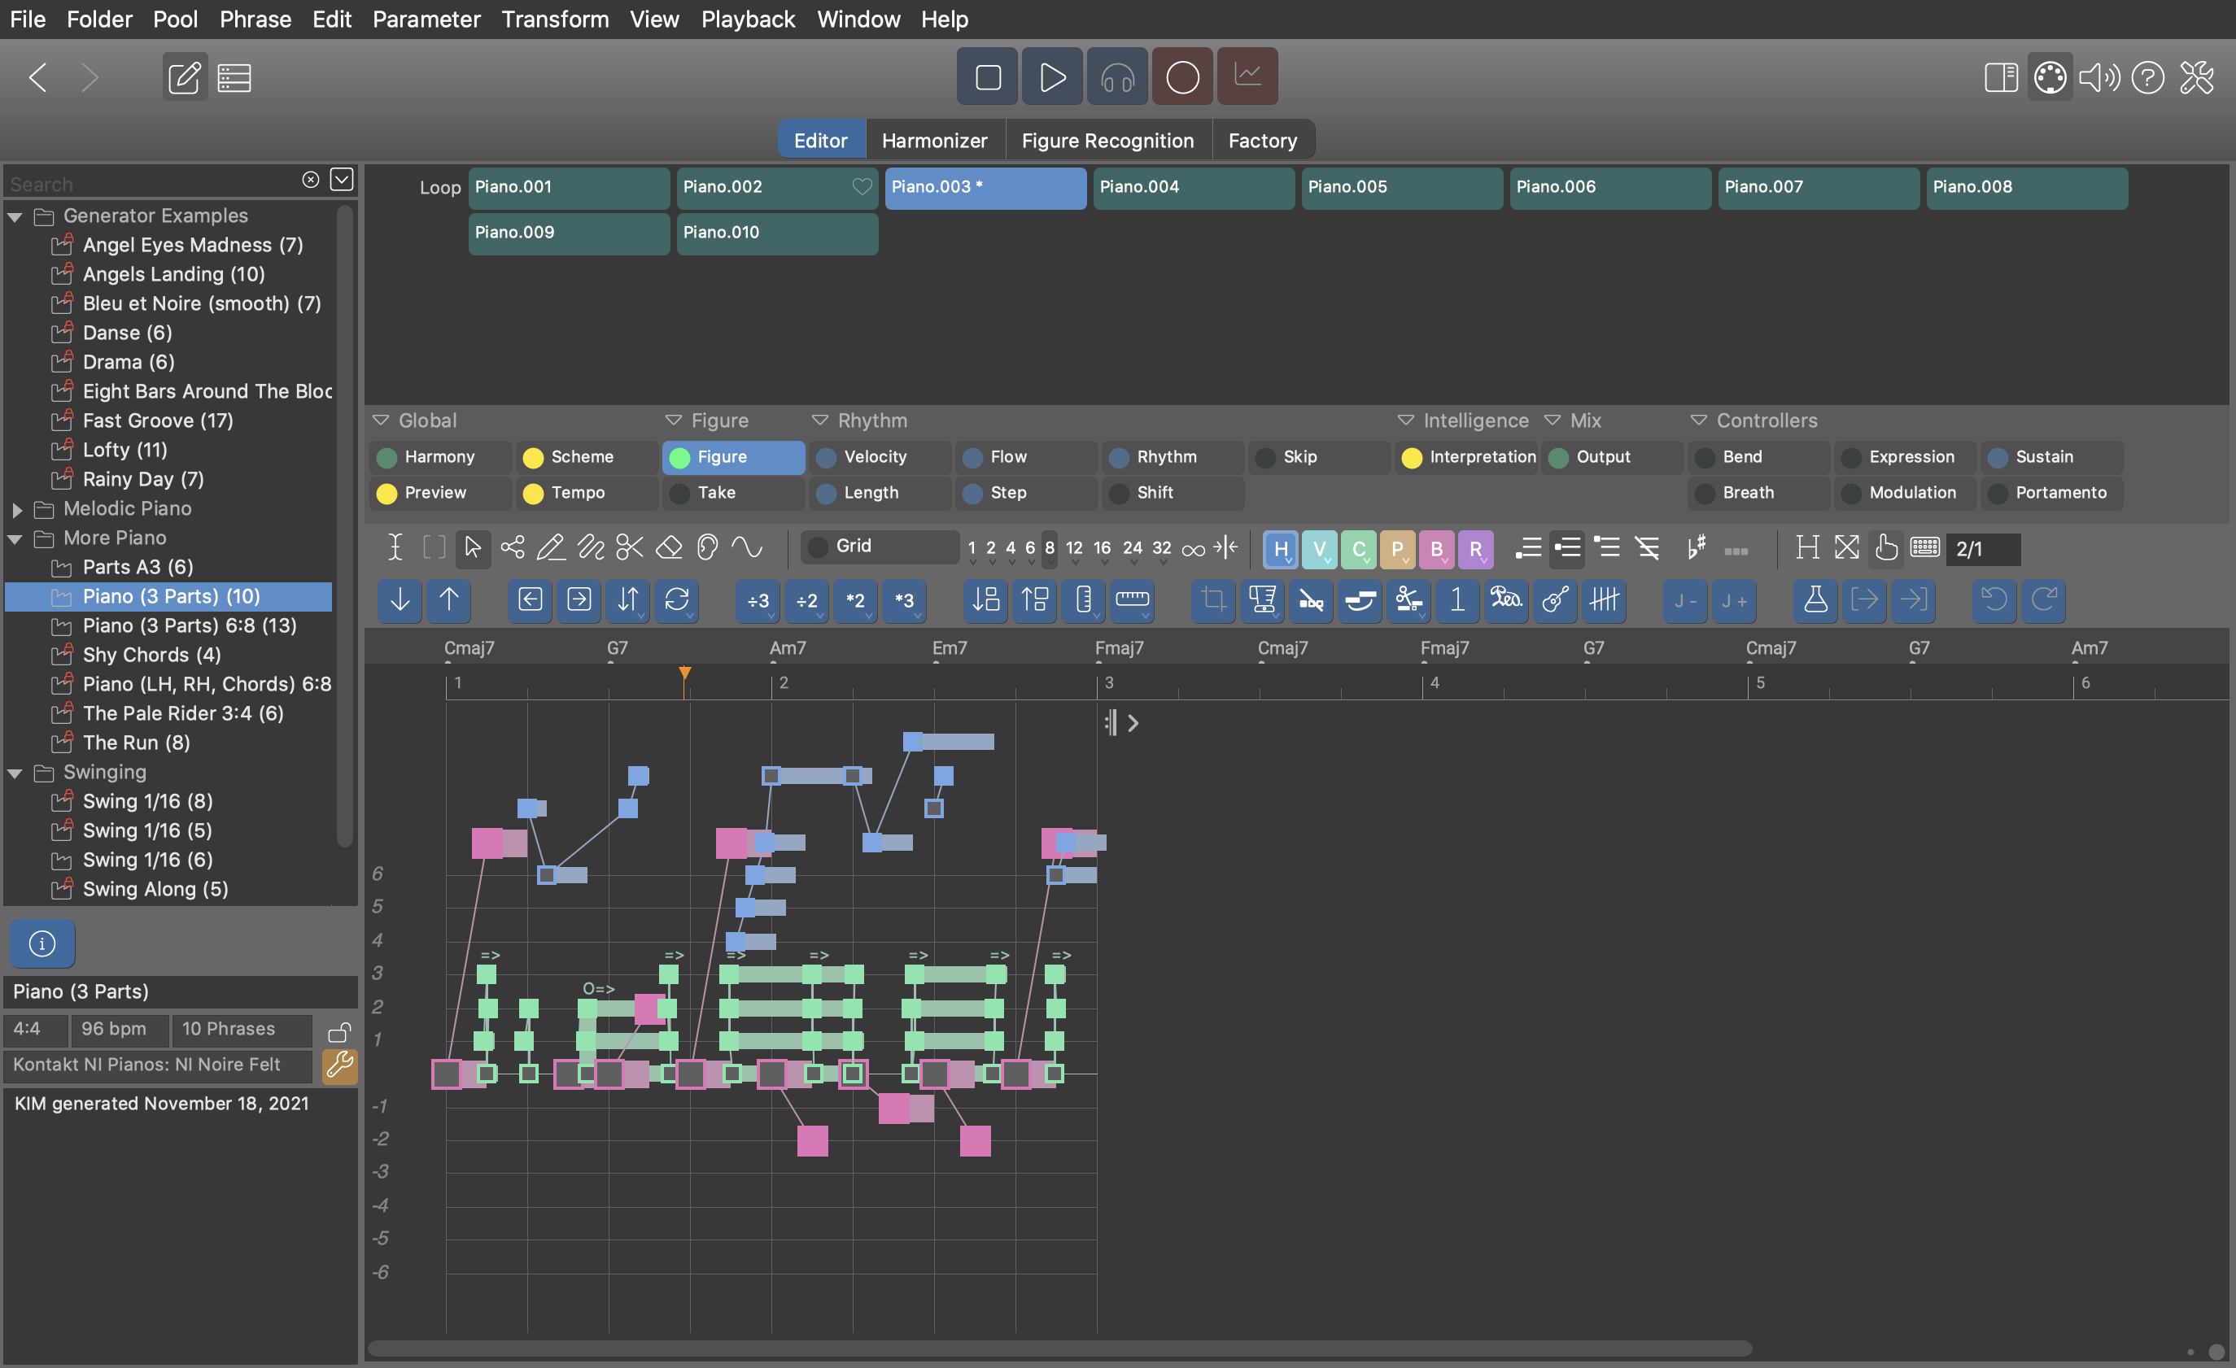Image resolution: width=2236 pixels, height=1368 pixels.
Task: Toggle the Velocity parameter
Action: [875, 457]
